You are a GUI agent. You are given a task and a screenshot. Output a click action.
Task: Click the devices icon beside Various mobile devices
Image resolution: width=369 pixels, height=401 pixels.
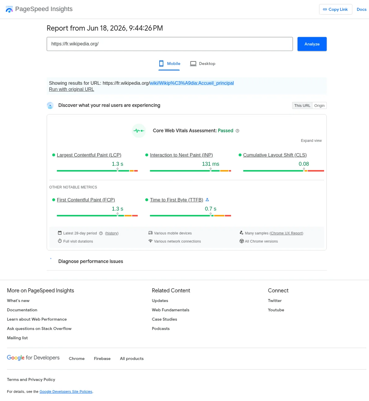tap(150, 233)
